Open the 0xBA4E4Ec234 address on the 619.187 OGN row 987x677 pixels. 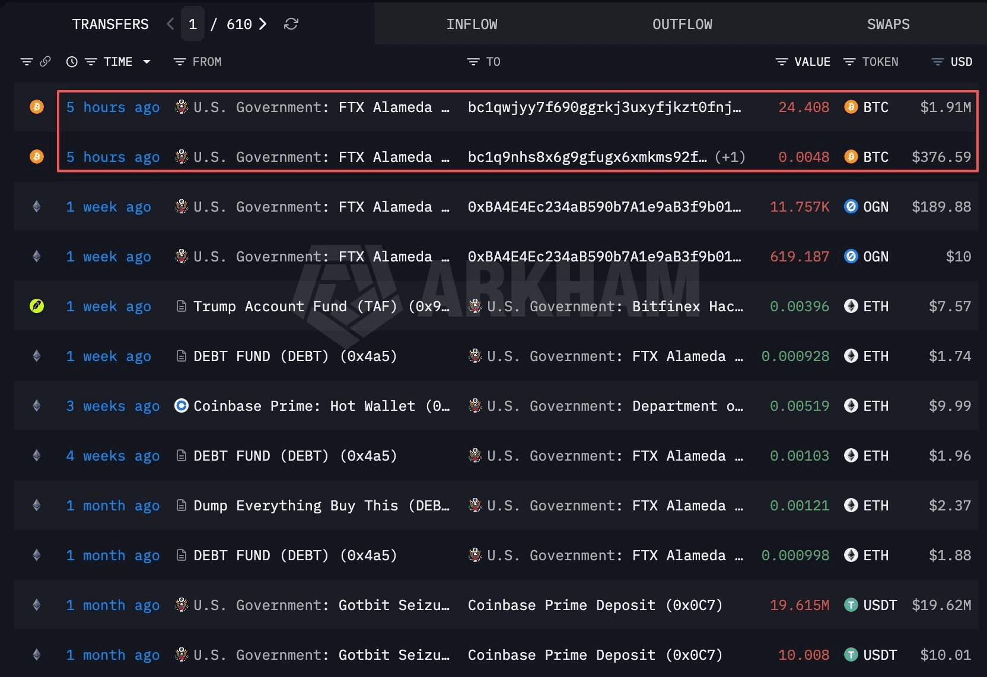(x=604, y=257)
